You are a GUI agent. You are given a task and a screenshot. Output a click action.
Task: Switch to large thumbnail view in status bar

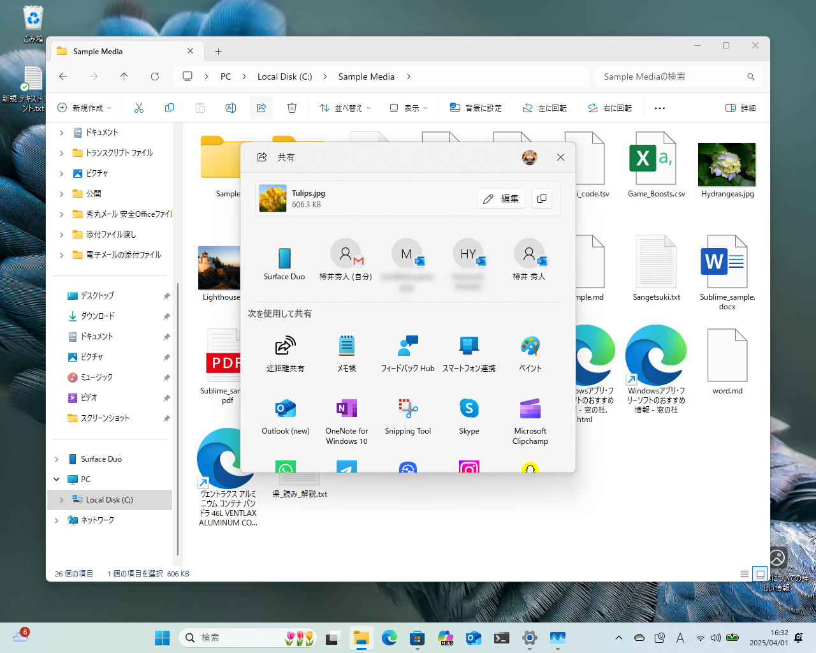pos(760,574)
